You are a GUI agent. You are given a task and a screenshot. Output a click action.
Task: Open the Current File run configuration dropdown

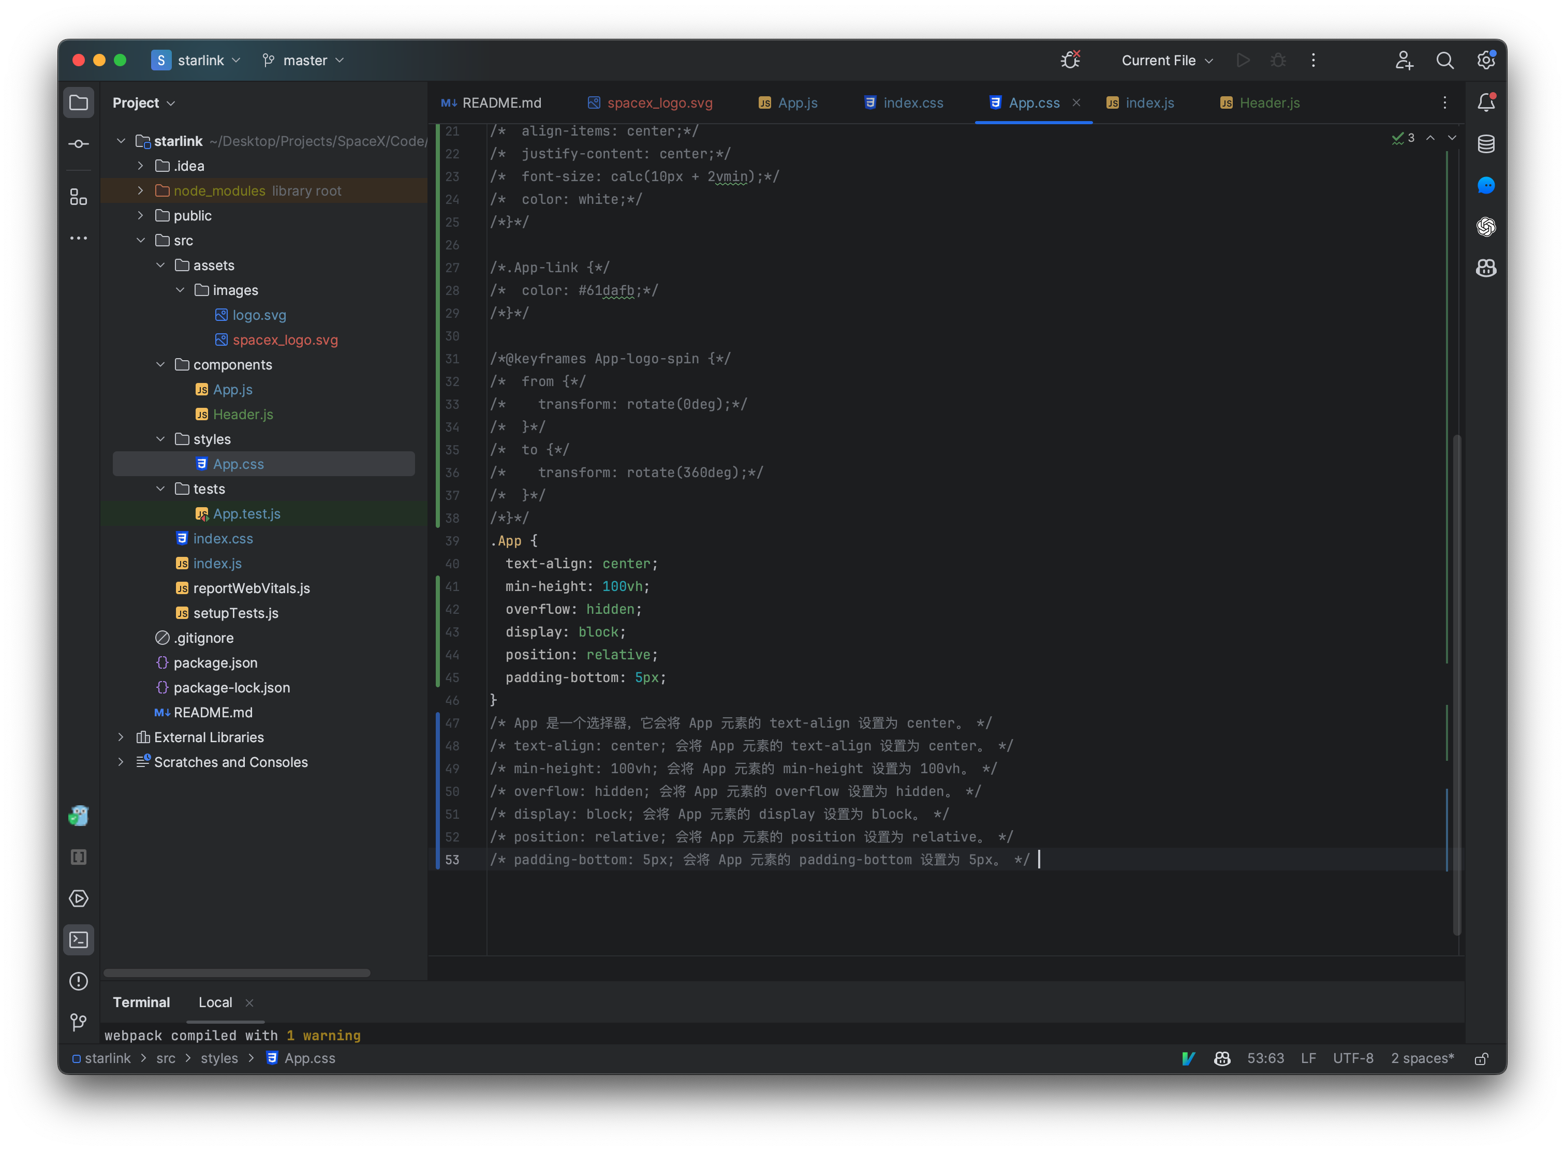(x=1166, y=60)
